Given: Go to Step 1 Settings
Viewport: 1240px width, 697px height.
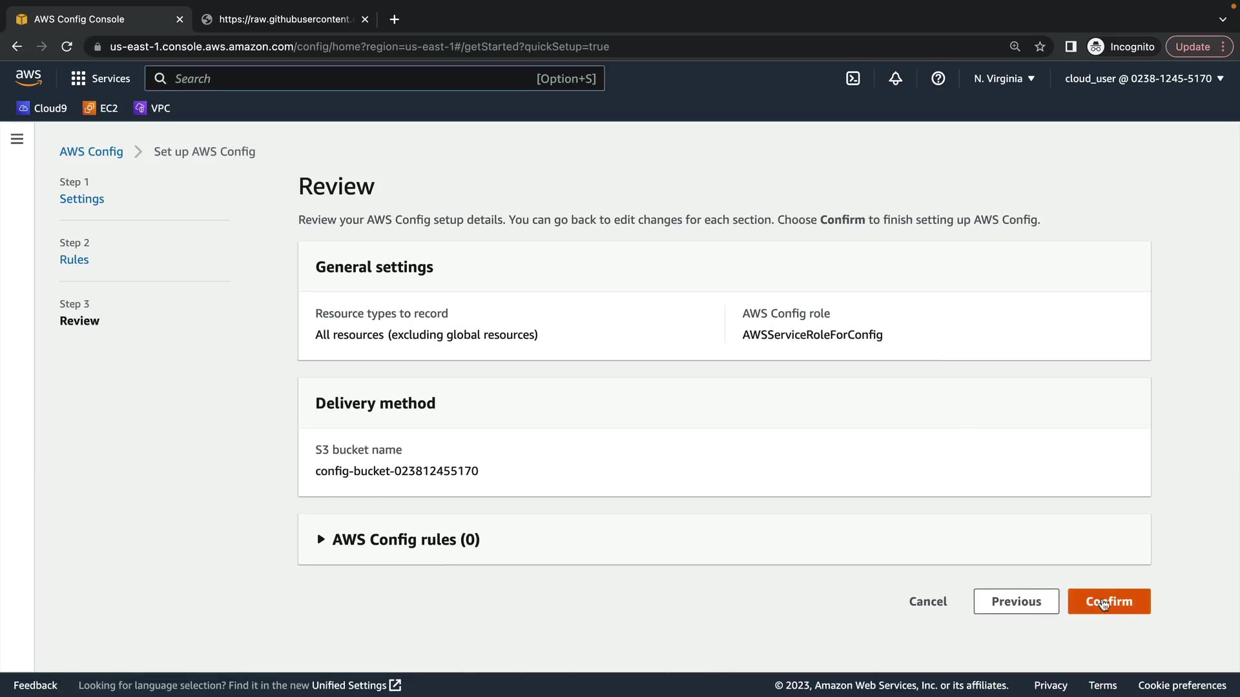Looking at the screenshot, I should (x=81, y=199).
